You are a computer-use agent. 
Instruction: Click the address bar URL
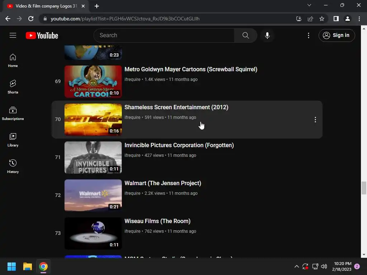pos(125,19)
